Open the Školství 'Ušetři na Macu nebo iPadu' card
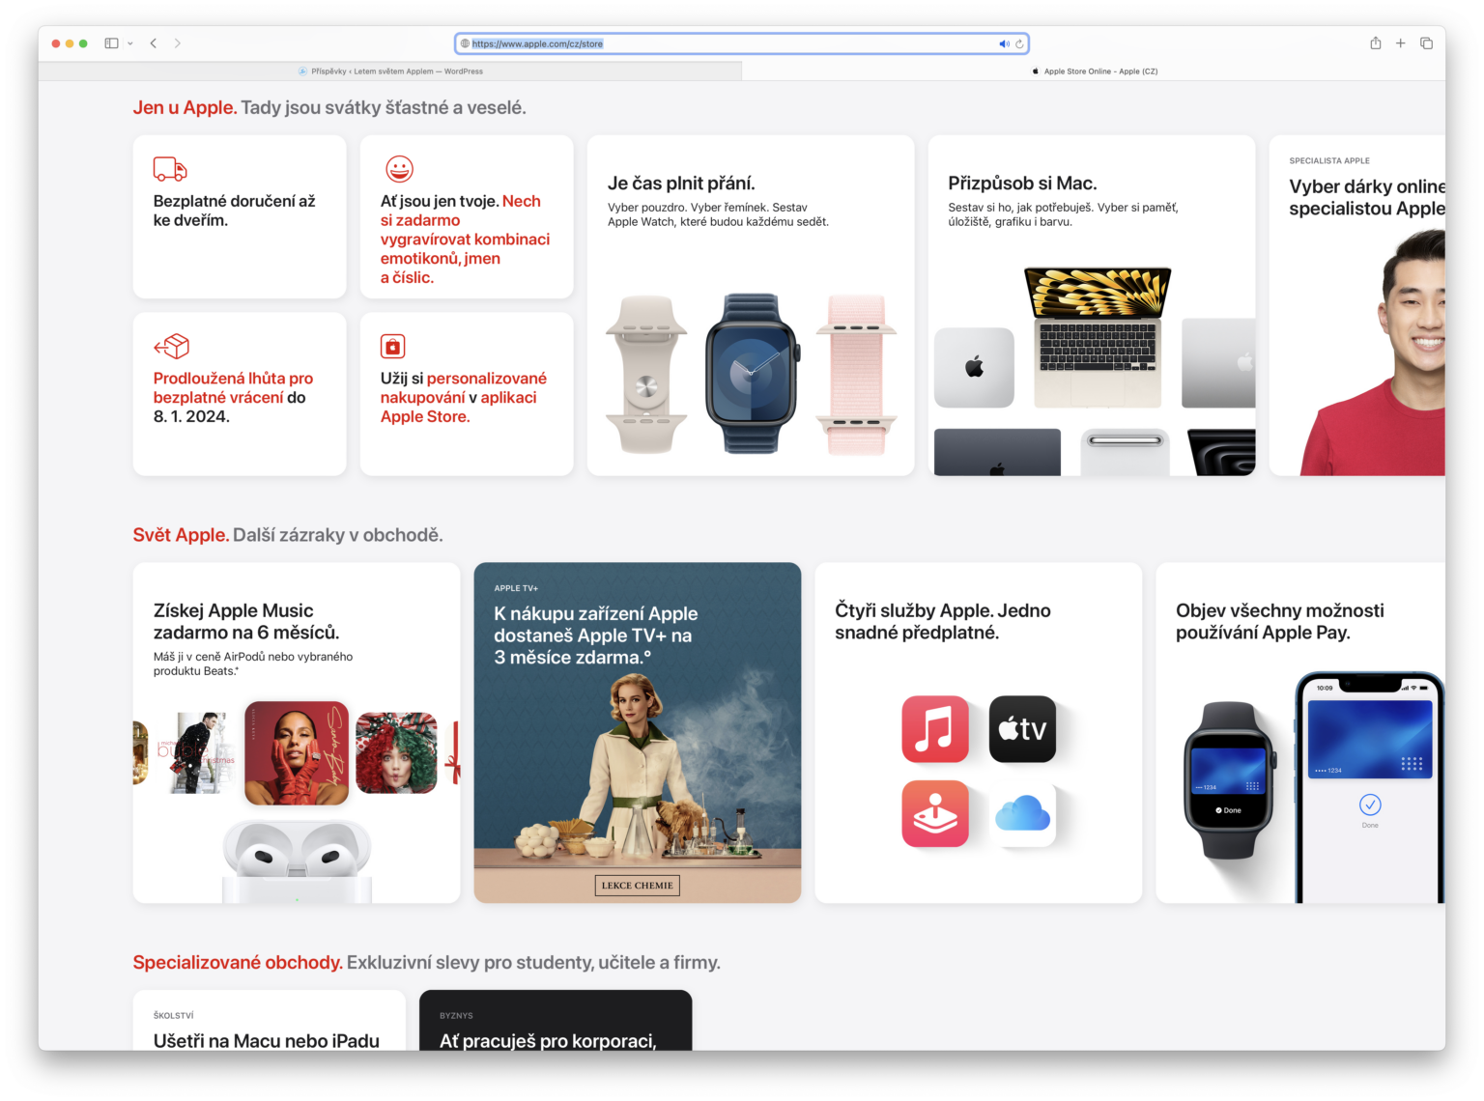1484x1101 pixels. point(270,1020)
